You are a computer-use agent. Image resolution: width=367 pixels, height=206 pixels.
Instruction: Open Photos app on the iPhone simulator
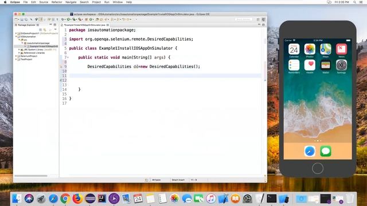click(310, 49)
